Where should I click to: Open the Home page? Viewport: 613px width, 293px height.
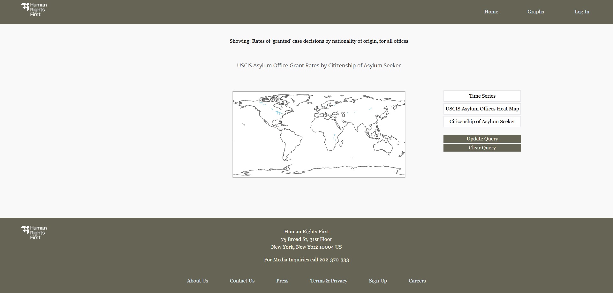click(x=491, y=12)
